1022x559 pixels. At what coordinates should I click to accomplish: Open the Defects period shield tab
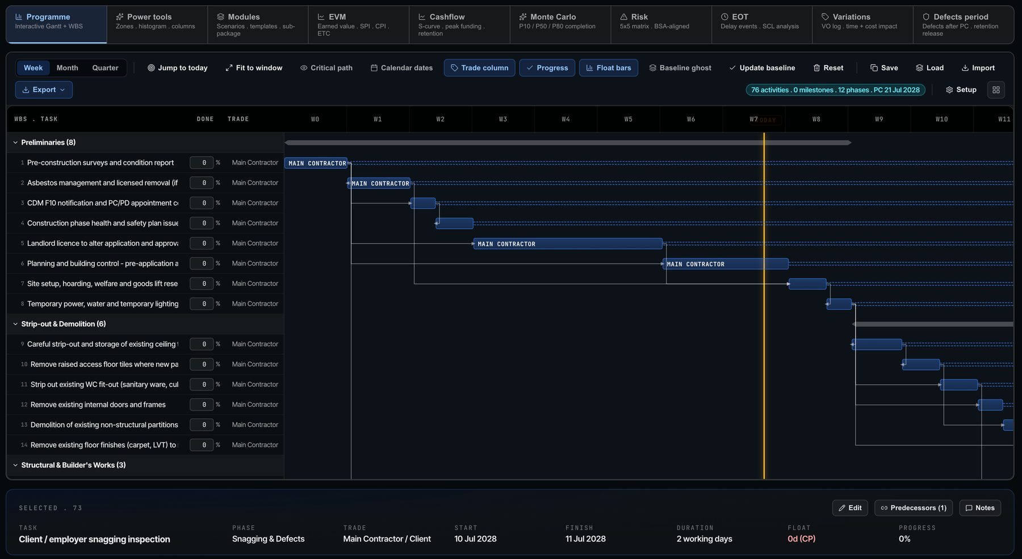(963, 24)
